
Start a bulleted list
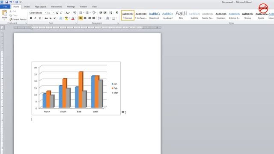pos(80,13)
